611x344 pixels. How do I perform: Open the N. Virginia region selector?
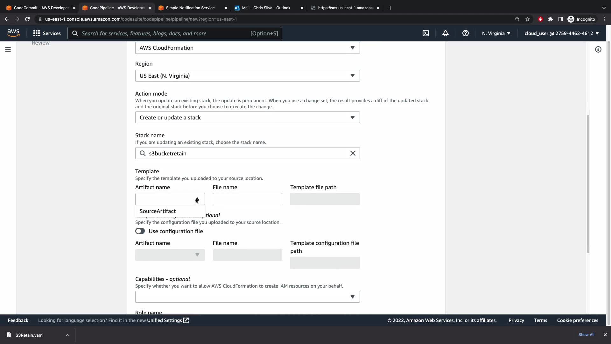(x=496, y=33)
